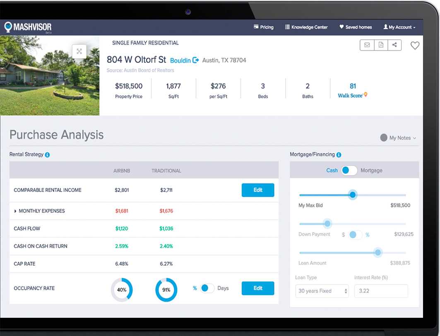Click the Mortgage/Financing info icon
440x336 pixels.
pyautogui.click(x=339, y=155)
